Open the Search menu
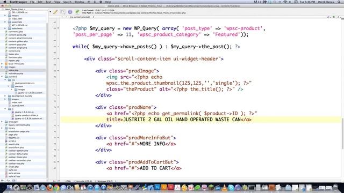 (x=67, y=2)
